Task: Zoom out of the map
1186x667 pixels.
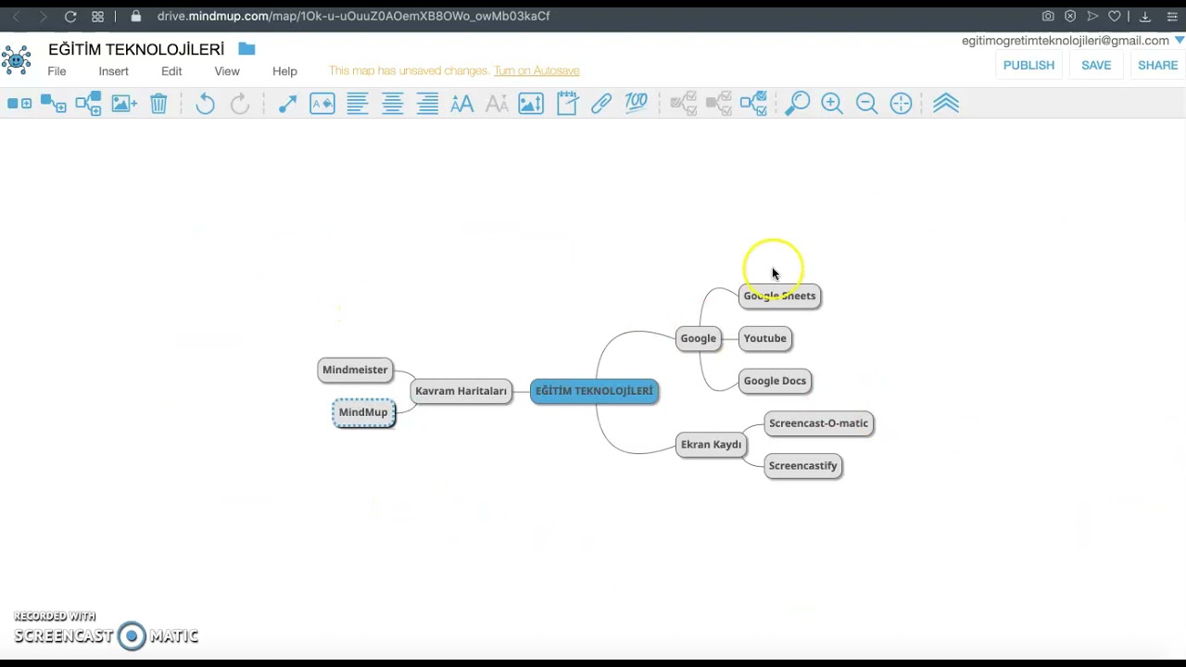Action: click(x=866, y=104)
